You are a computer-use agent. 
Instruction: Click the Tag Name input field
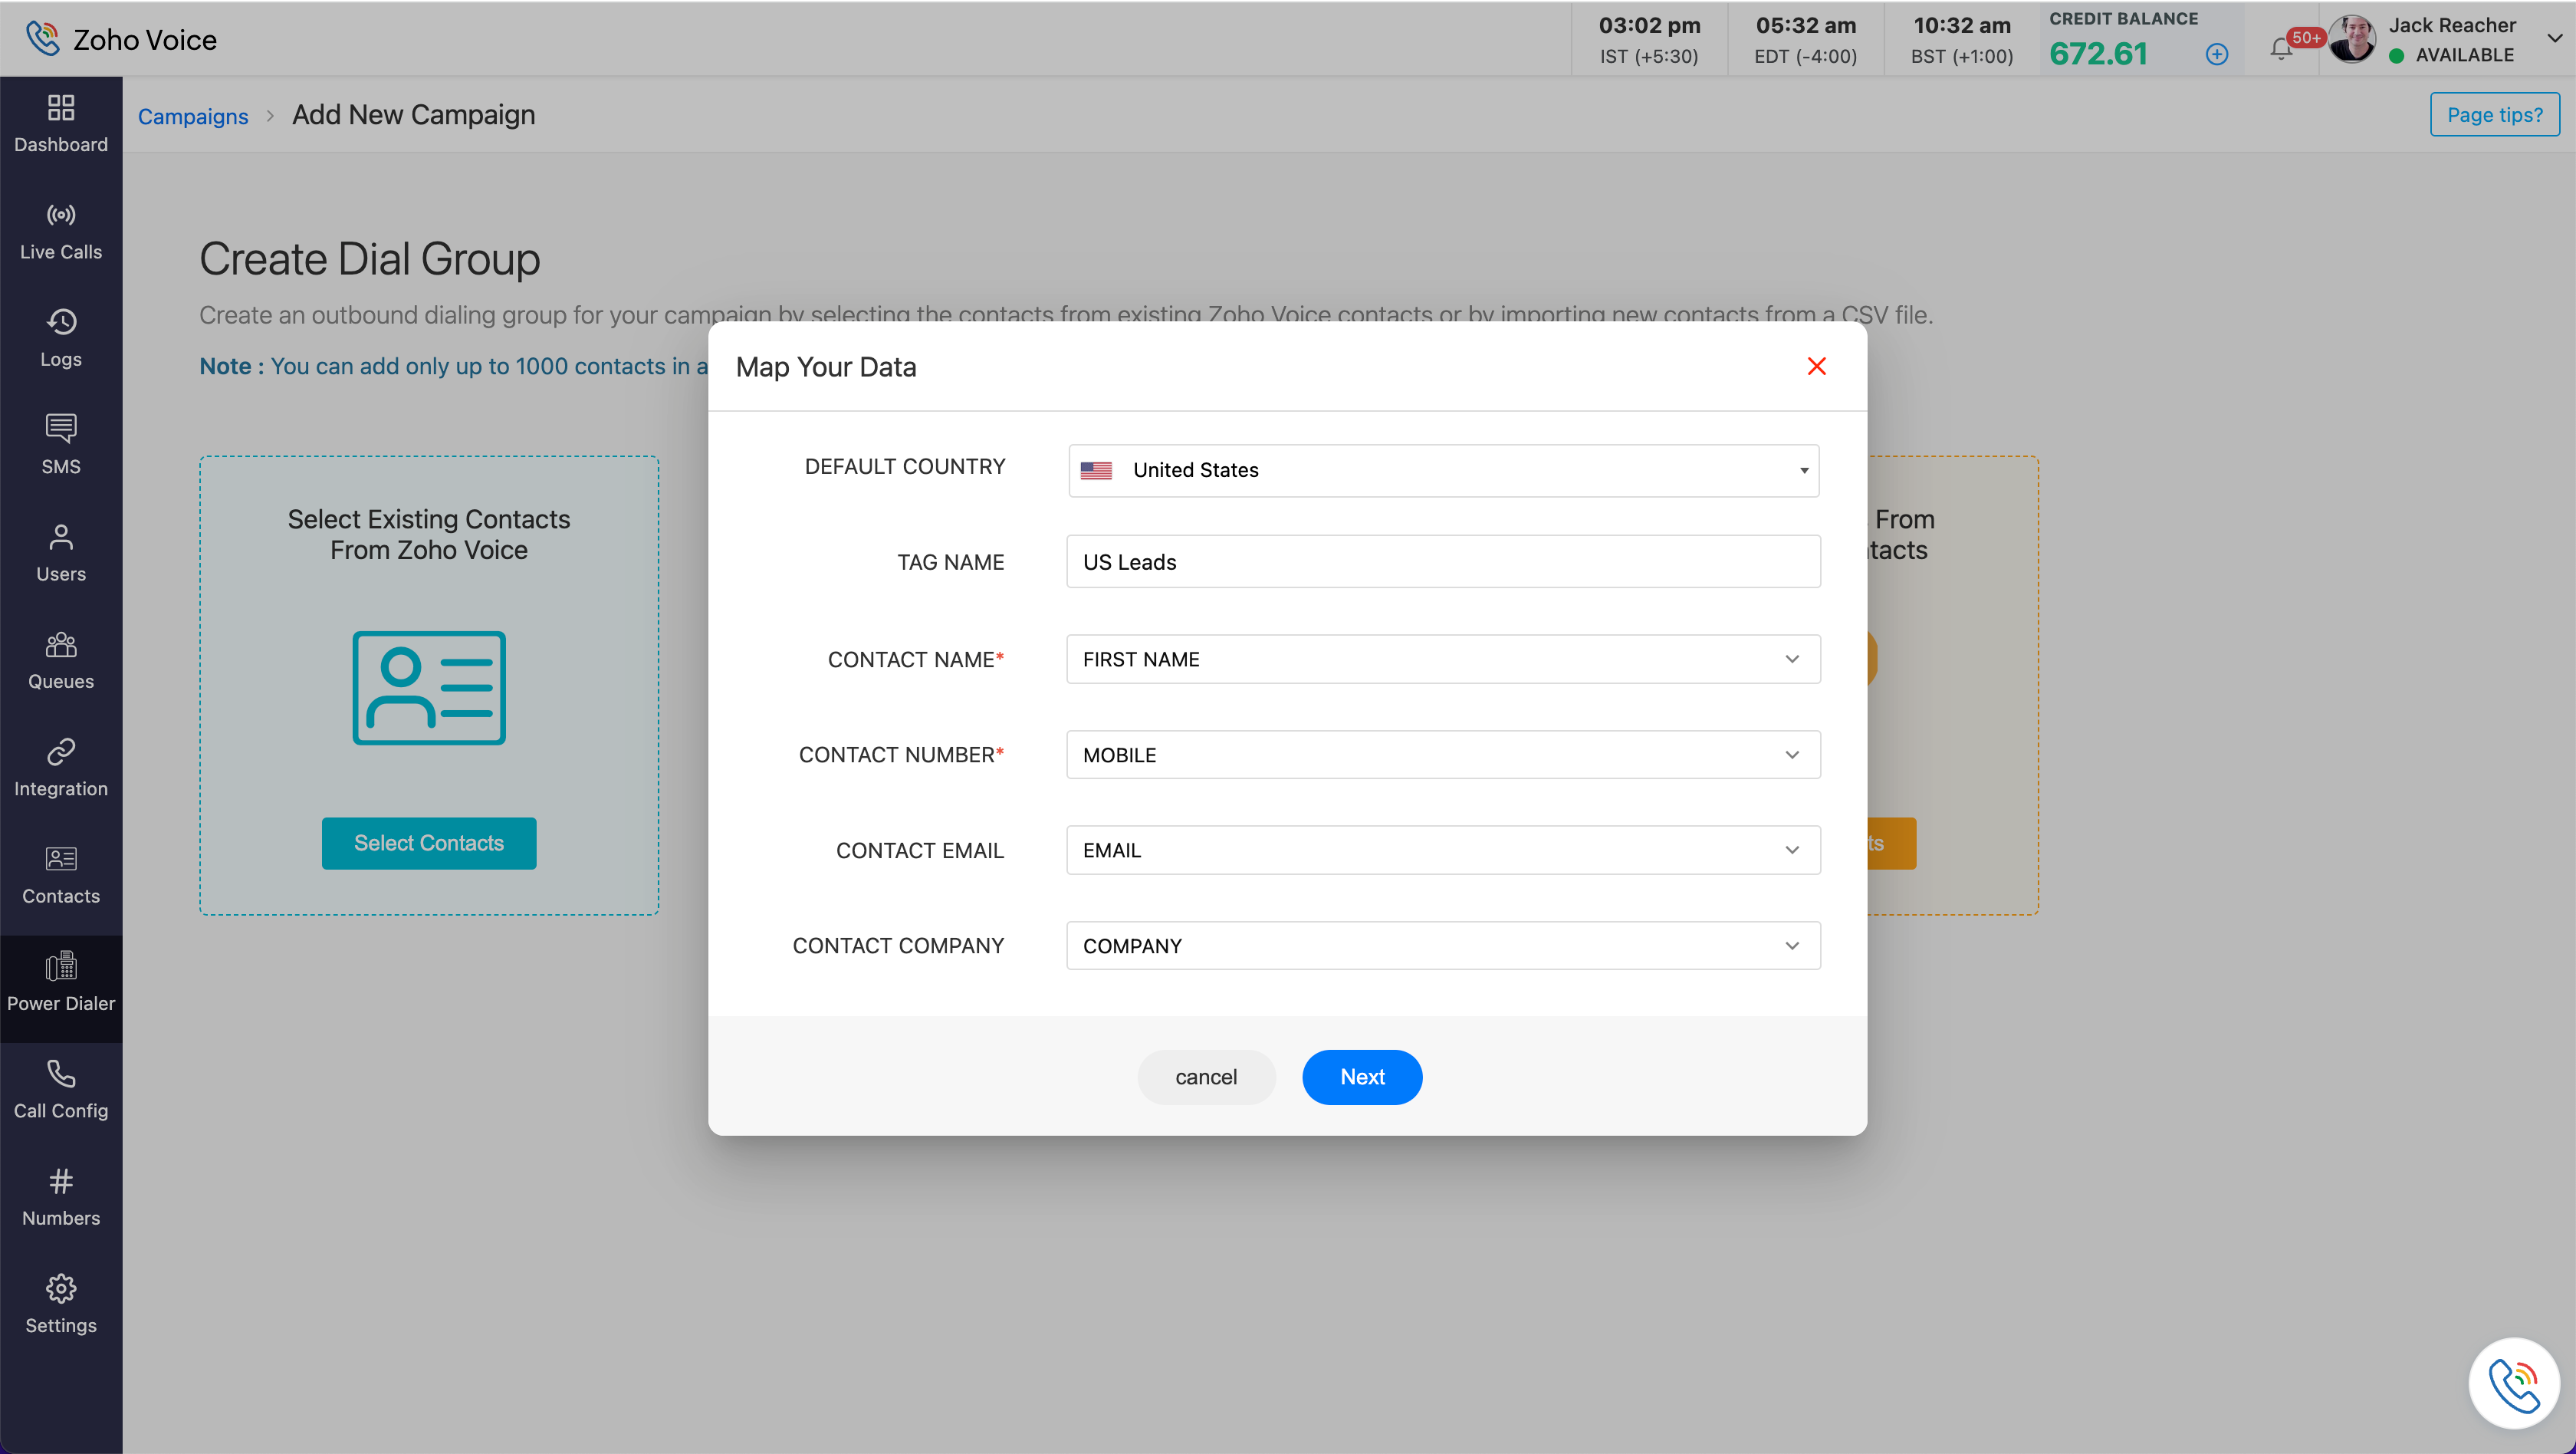[1443, 562]
